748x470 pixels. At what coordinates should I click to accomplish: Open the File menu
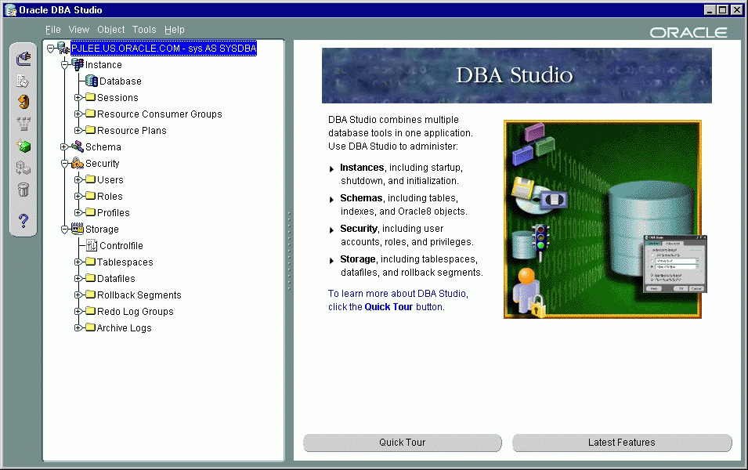coord(52,30)
